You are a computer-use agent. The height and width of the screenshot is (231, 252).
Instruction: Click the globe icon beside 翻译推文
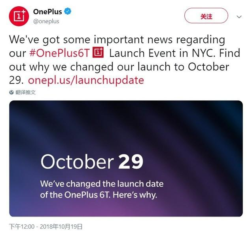[x=11, y=92]
